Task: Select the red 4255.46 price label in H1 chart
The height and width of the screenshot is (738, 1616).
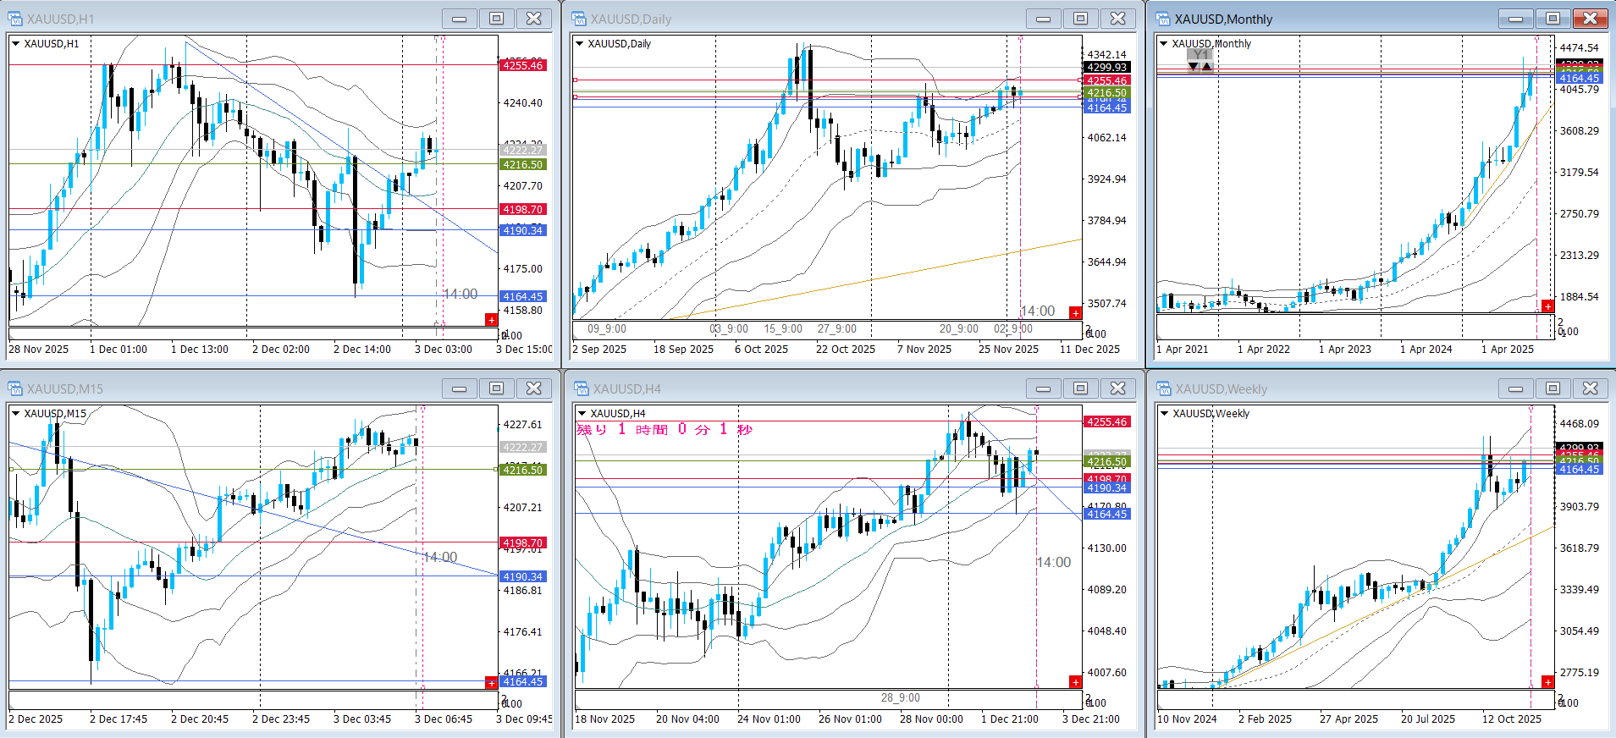Action: pos(522,65)
